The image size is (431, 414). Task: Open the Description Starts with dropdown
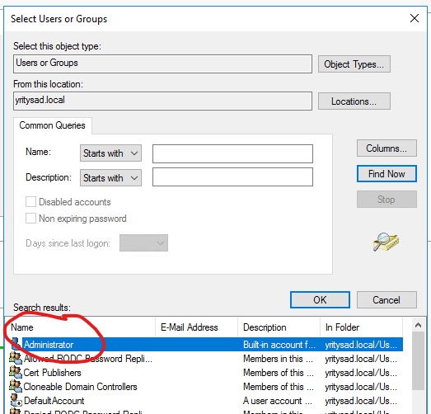(x=110, y=177)
